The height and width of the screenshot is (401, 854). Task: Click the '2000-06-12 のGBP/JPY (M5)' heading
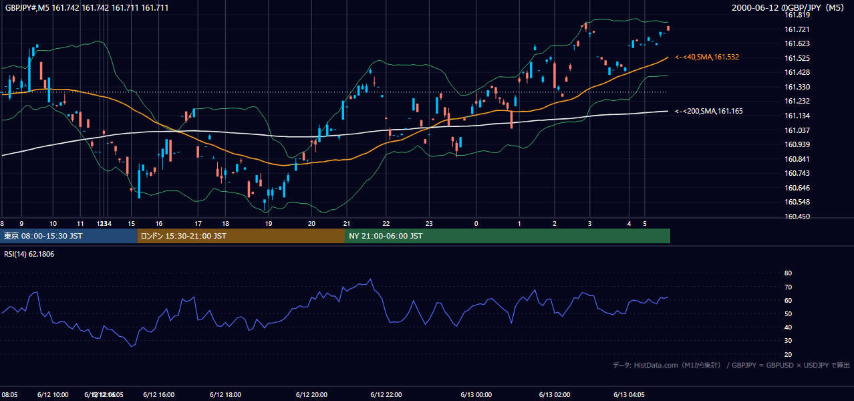[789, 7]
